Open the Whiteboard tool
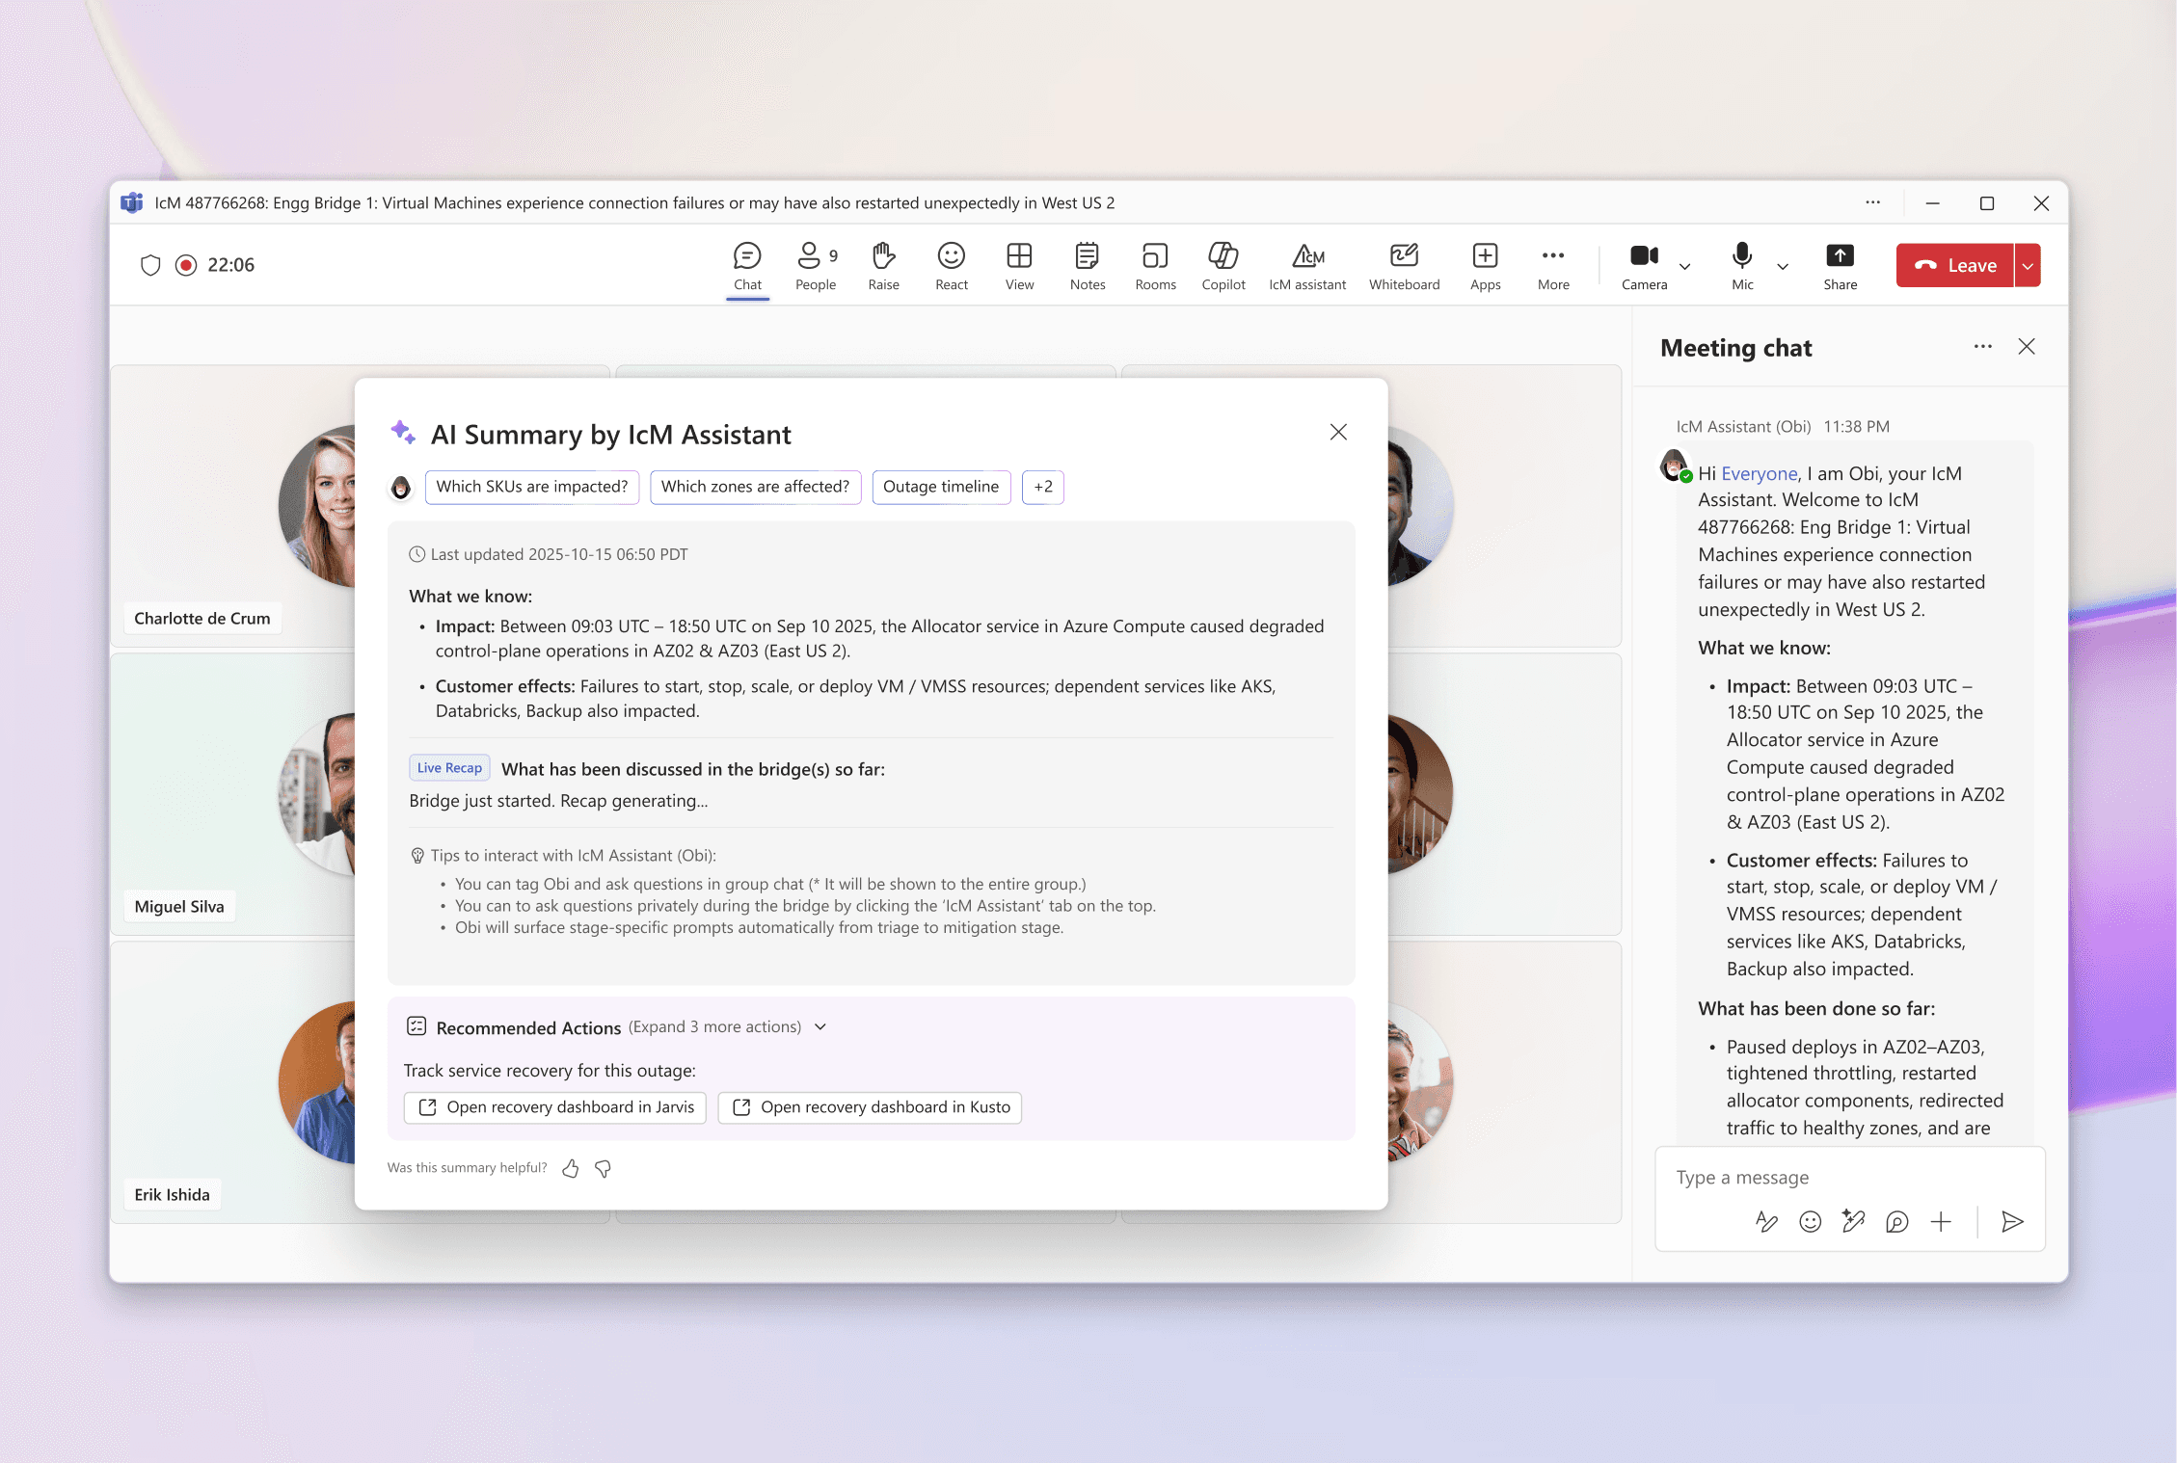This screenshot has height=1463, width=2177. click(1404, 265)
